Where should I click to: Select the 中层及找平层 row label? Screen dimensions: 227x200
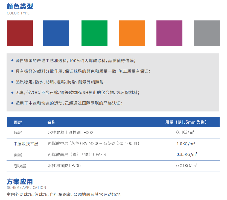click(x=26, y=144)
